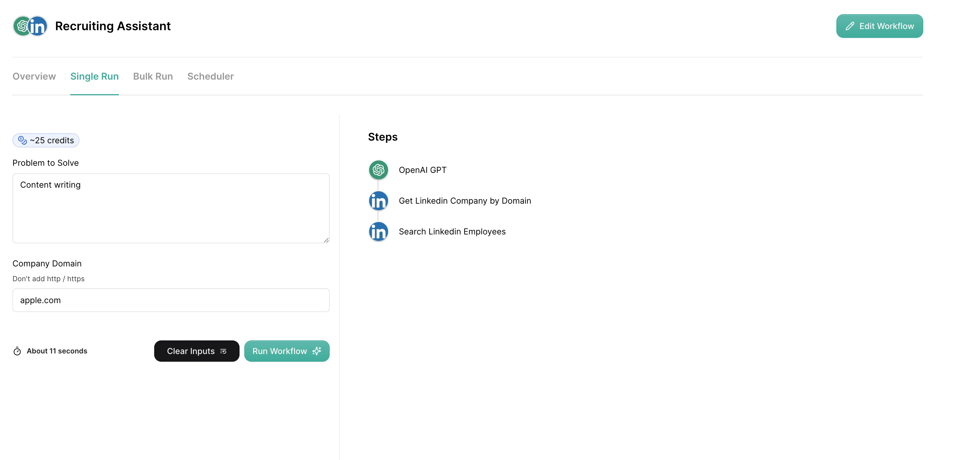960x460 pixels.
Task: Grab the text area resize handle
Action: click(x=326, y=240)
